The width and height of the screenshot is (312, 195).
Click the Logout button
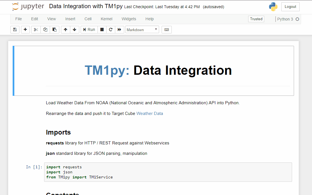[x=290, y=7]
